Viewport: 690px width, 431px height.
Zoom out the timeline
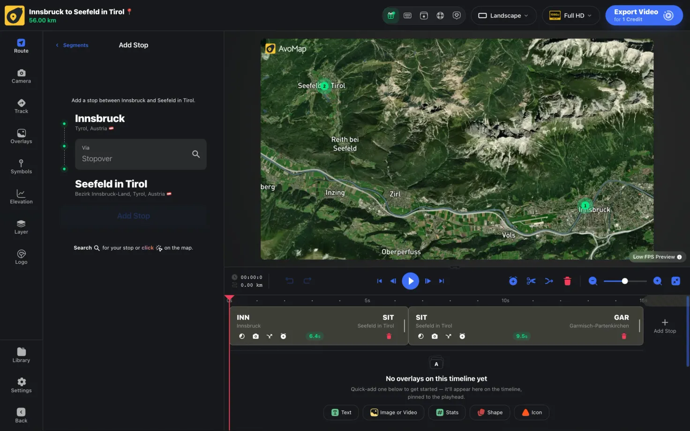click(x=593, y=281)
